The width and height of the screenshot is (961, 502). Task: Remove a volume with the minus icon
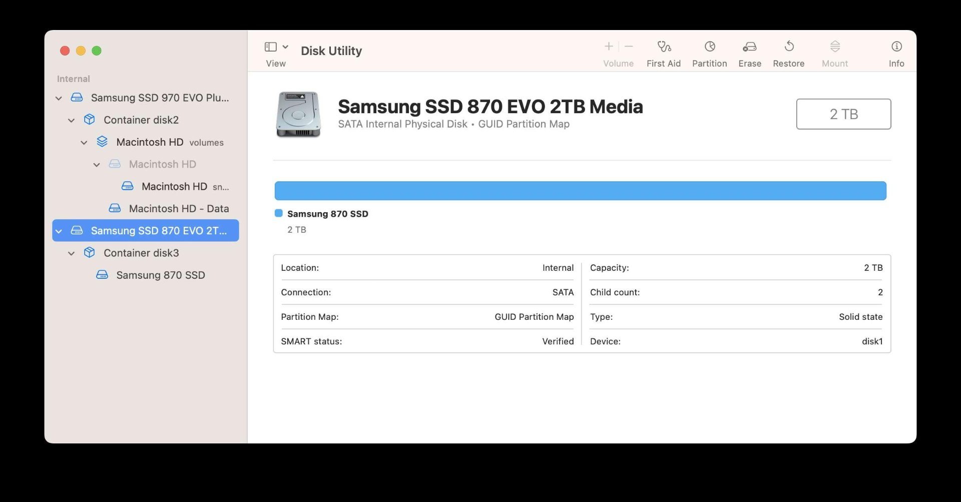click(629, 47)
